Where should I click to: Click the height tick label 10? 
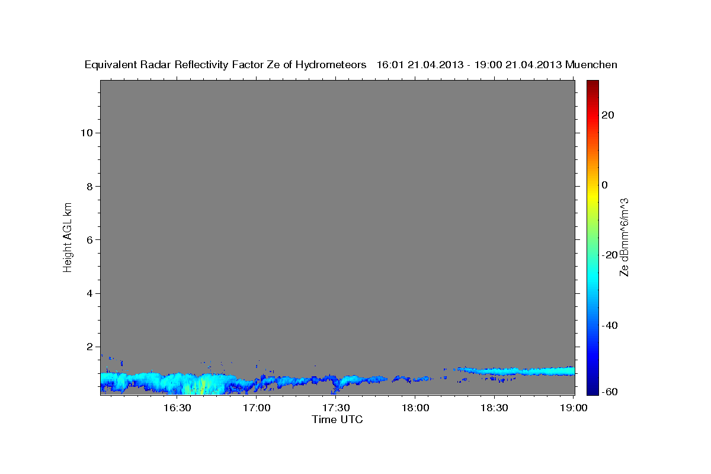click(87, 133)
